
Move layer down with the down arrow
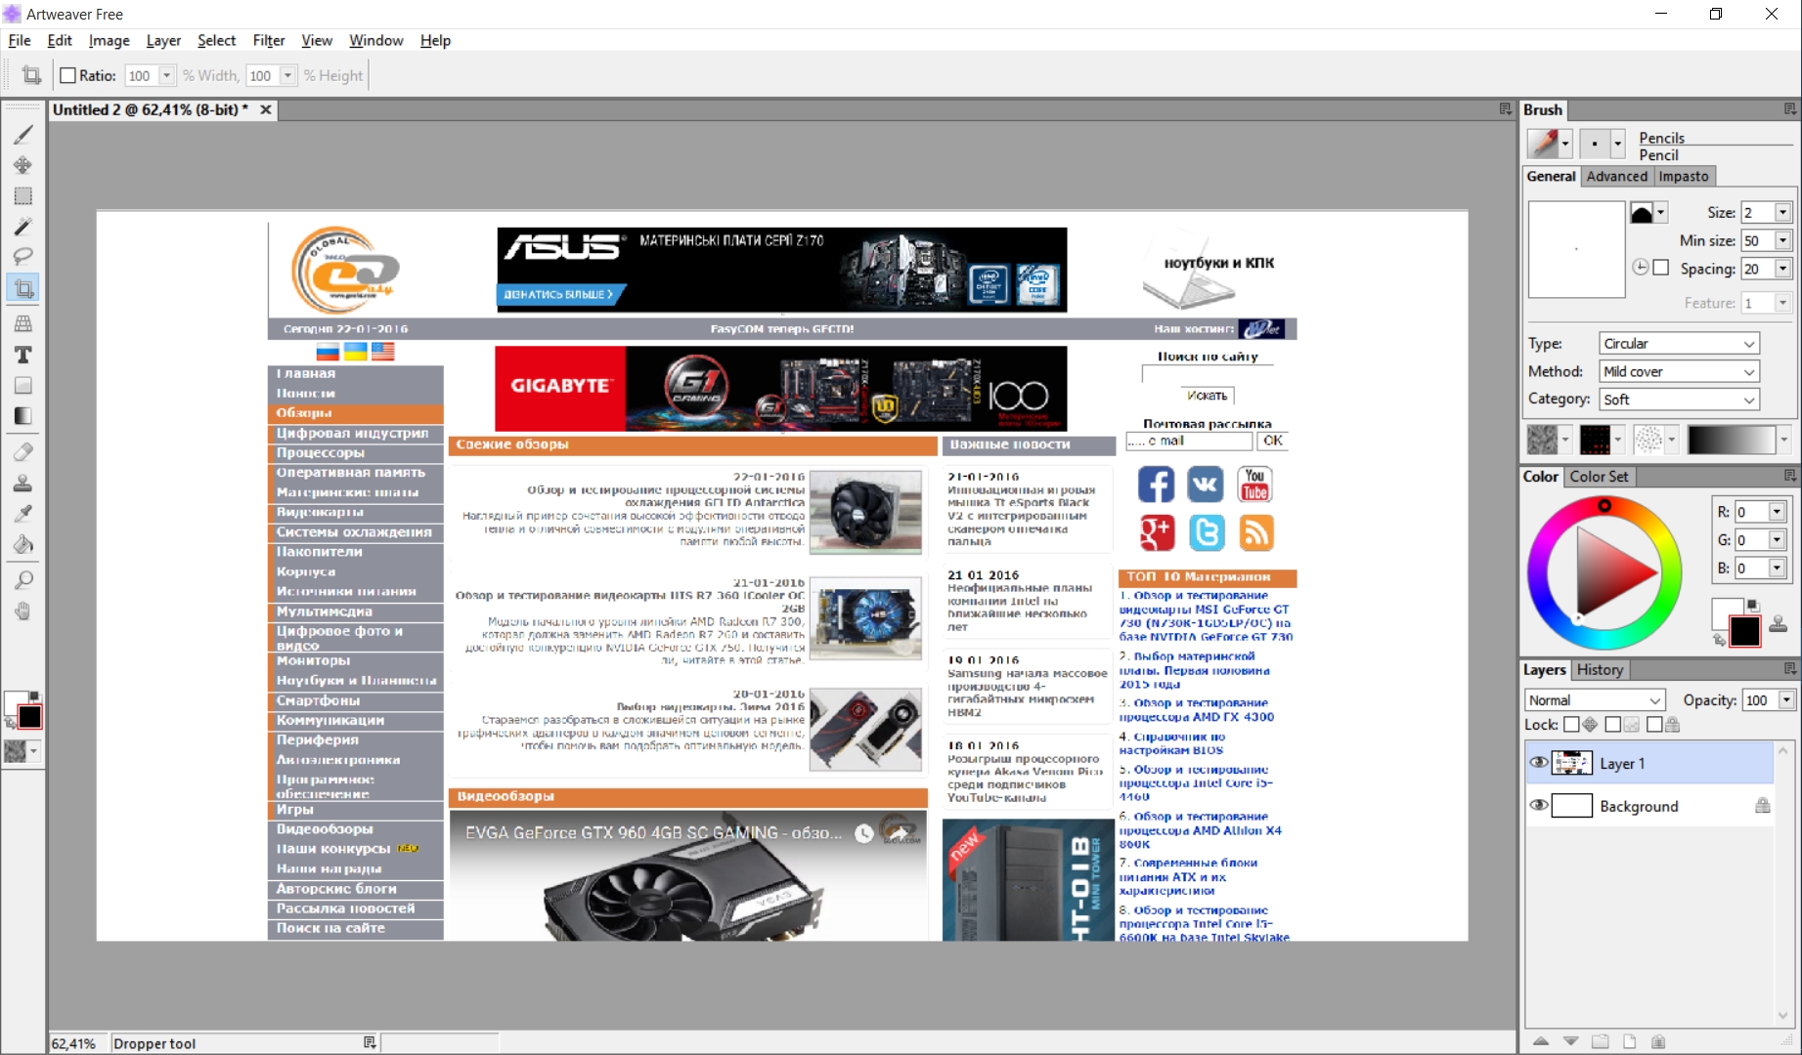click(x=1570, y=1041)
